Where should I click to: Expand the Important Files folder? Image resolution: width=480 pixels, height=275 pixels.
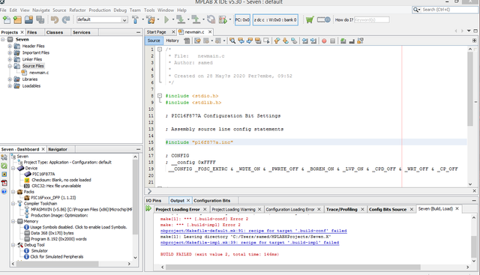pyautogui.click(x=10, y=52)
